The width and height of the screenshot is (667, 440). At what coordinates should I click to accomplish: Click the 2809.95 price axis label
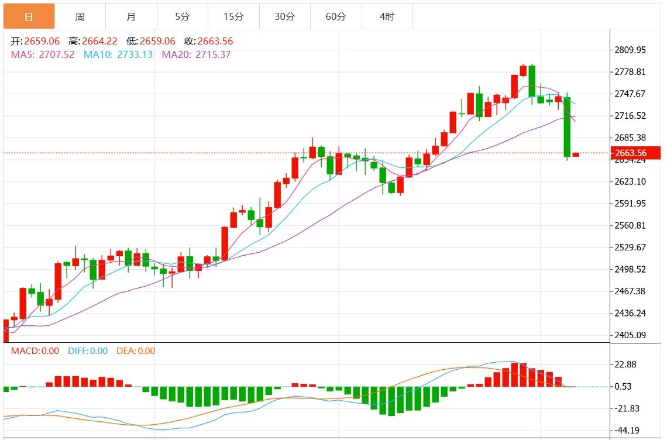tap(630, 50)
